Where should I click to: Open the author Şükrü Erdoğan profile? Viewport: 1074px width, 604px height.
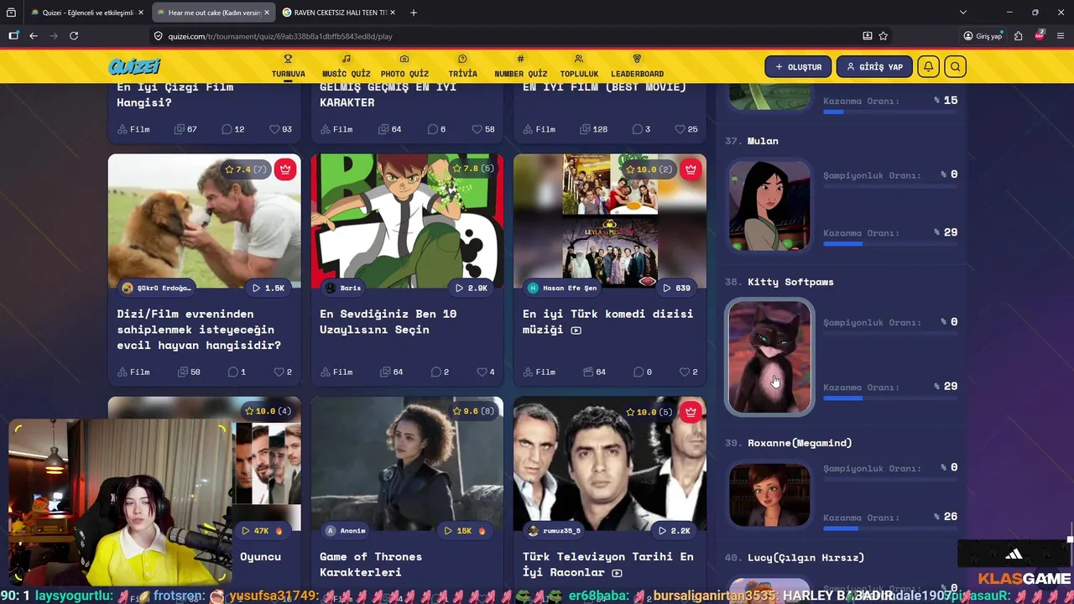[x=157, y=288]
